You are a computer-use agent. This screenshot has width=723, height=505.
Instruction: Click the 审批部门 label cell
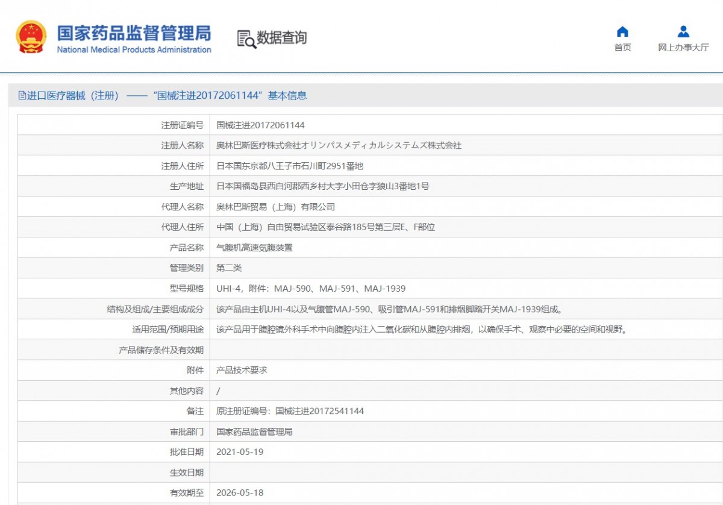click(114, 431)
